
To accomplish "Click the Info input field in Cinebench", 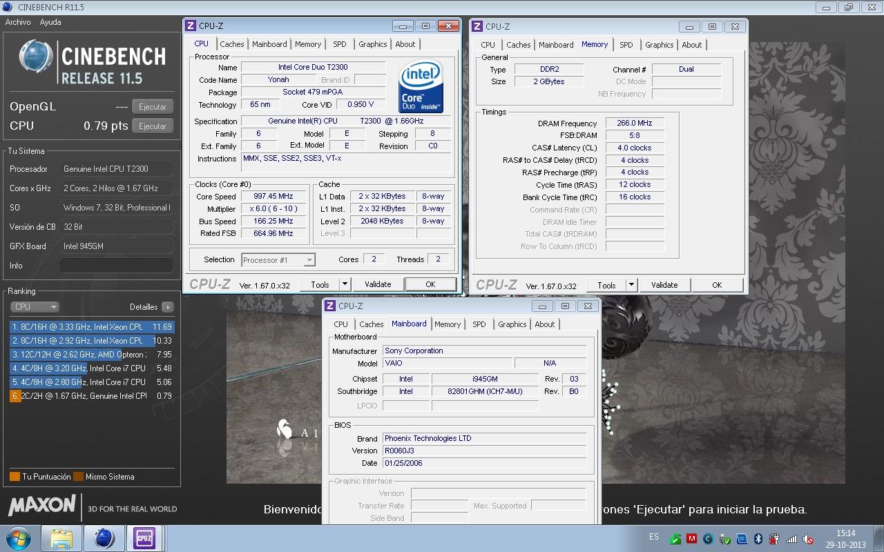I will [x=117, y=266].
